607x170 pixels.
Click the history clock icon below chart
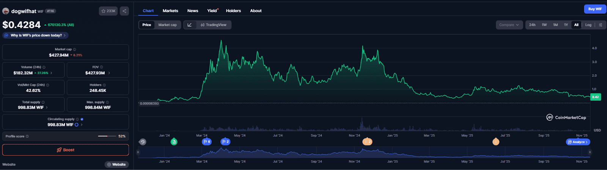tap(143, 142)
